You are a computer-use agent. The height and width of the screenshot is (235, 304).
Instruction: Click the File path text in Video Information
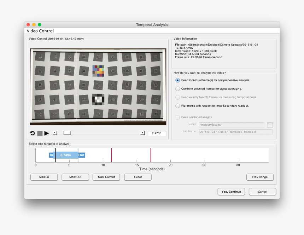click(x=216, y=46)
